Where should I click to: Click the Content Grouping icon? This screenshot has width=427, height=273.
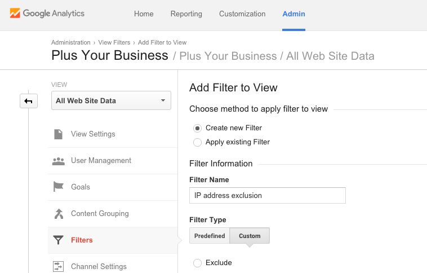(59, 214)
